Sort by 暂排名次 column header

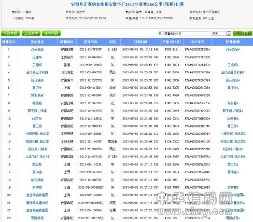point(9,42)
